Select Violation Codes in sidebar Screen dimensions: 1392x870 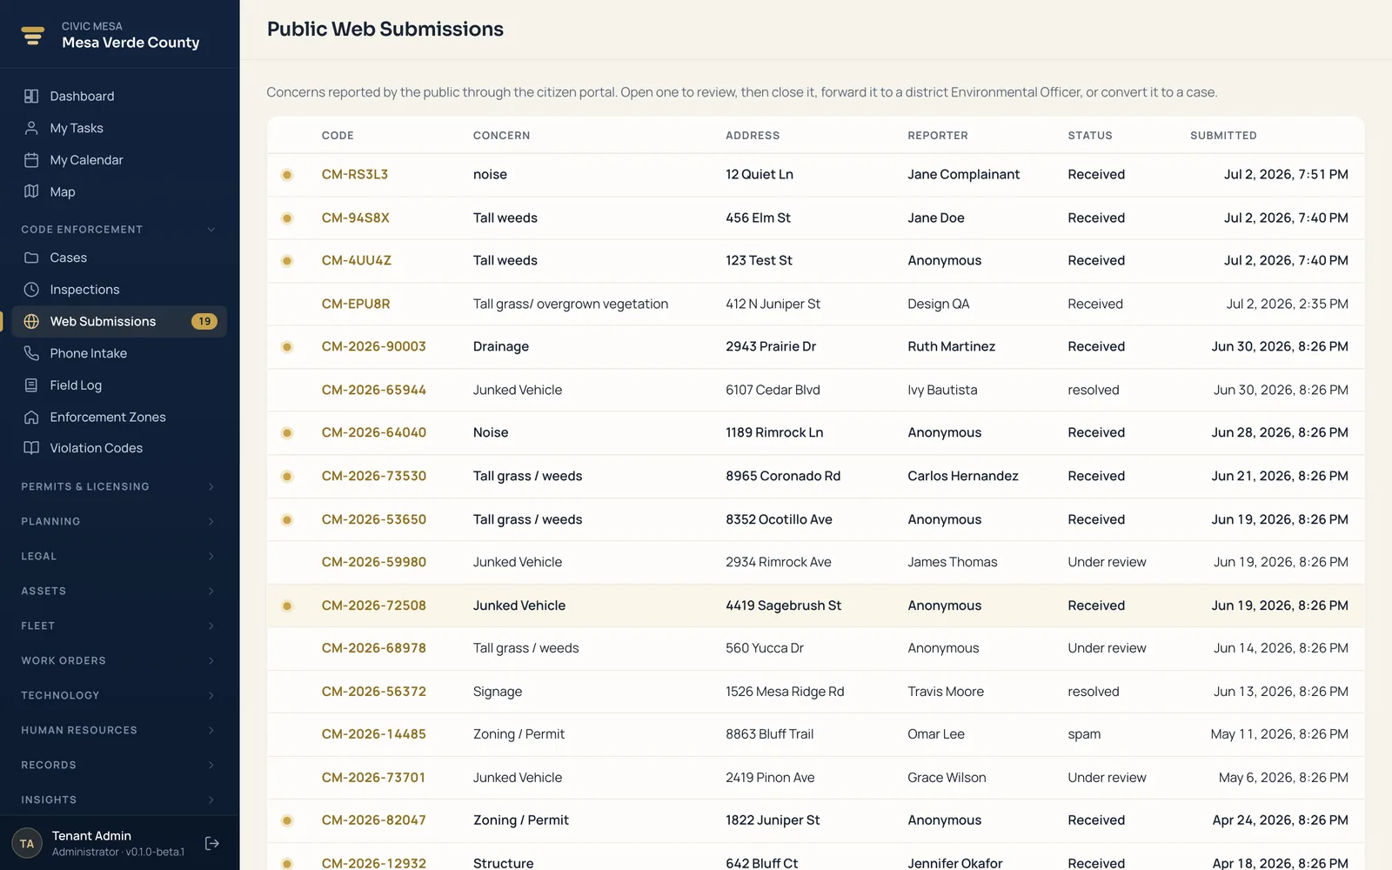click(x=119, y=448)
